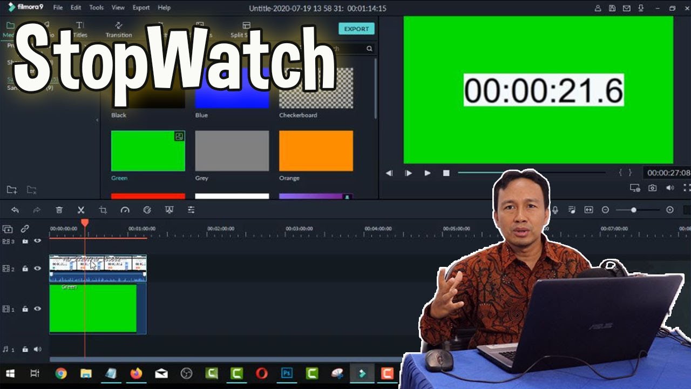Play the preview video
Viewport: 691px width, 389px height.
tap(427, 173)
